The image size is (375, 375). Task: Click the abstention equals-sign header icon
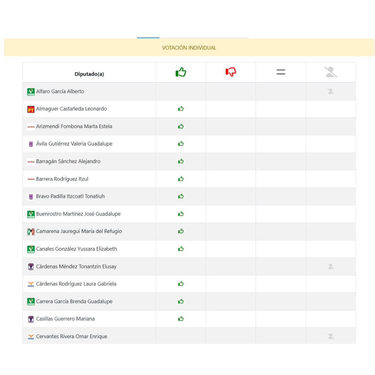[x=281, y=72]
